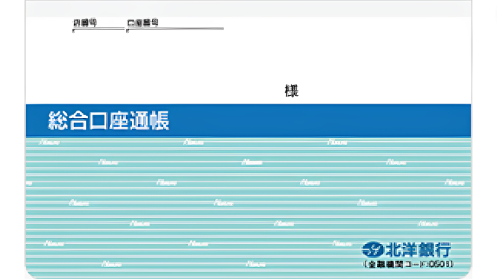Click the 総合口座通帳 title text
497x279 pixels.
[x=109, y=121]
